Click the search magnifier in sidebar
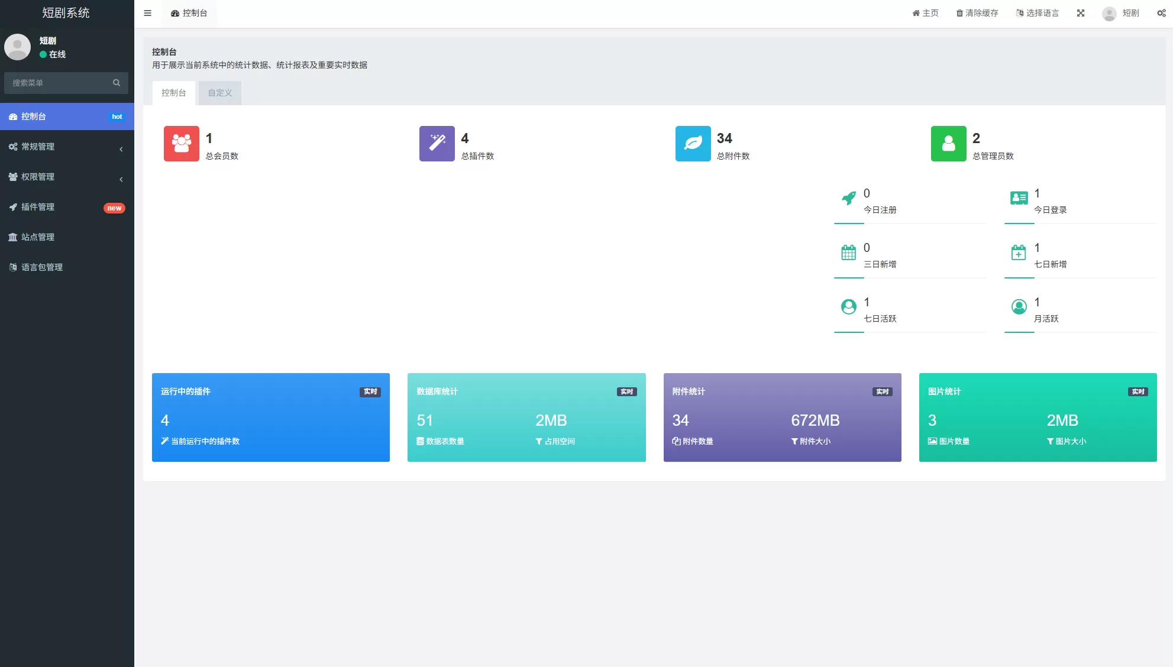 (117, 83)
